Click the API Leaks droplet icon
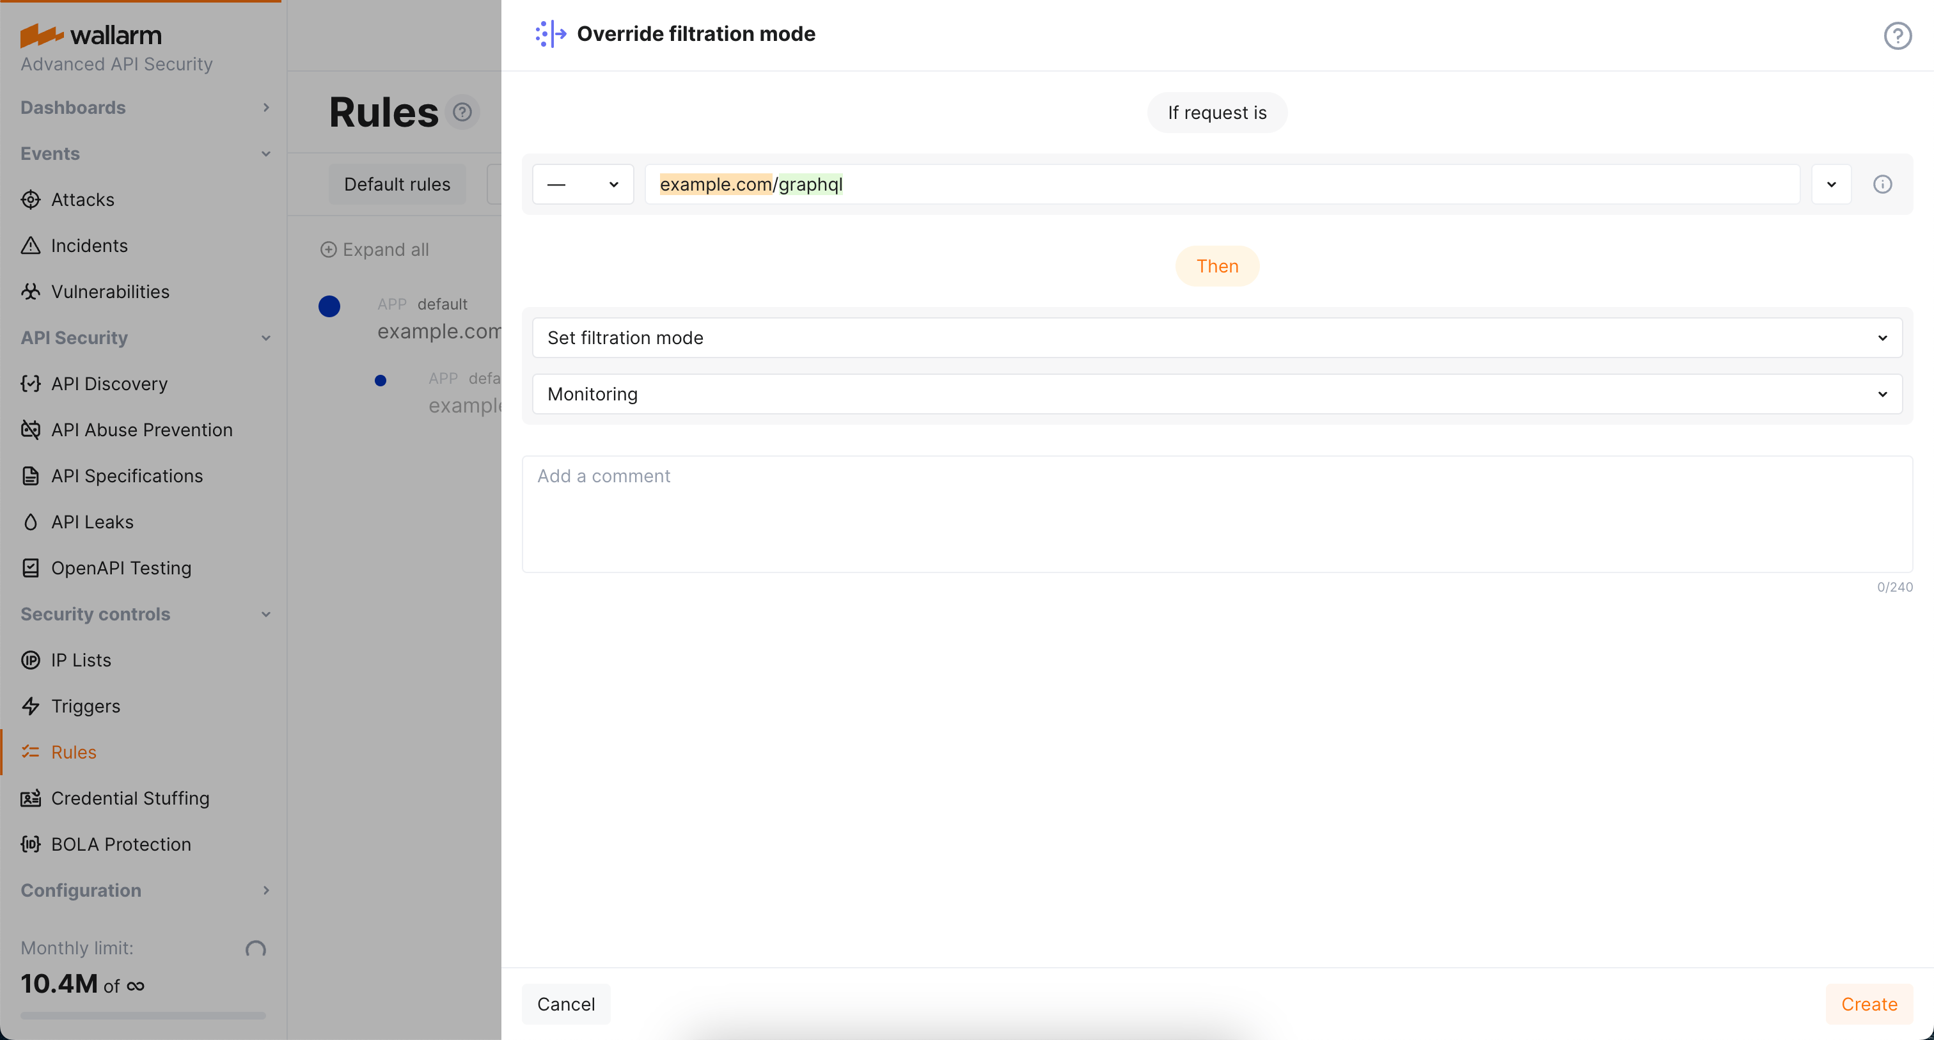 pyautogui.click(x=31, y=521)
